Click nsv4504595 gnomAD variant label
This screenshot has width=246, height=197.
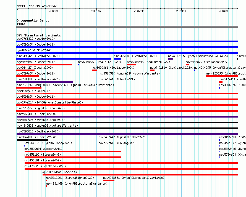click(x=220, y=68)
